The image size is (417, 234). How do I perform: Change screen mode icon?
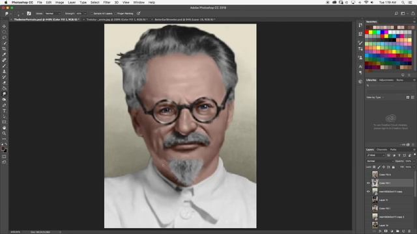pyautogui.click(x=4, y=162)
